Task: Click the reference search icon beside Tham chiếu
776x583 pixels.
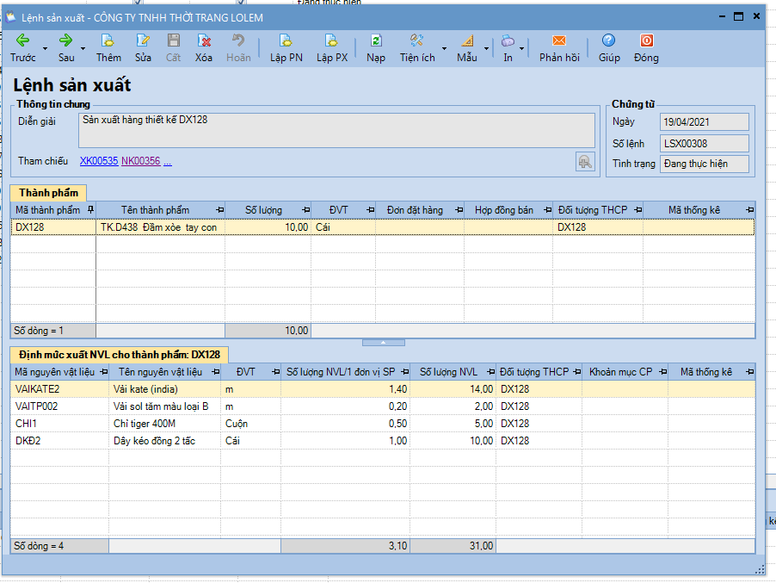Action: pyautogui.click(x=585, y=162)
